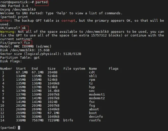Click the 'Disk Flags:' line

click(11, 61)
